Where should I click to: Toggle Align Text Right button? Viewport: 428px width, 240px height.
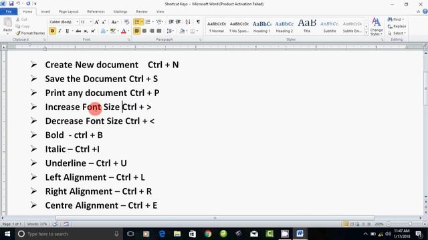point(152,31)
